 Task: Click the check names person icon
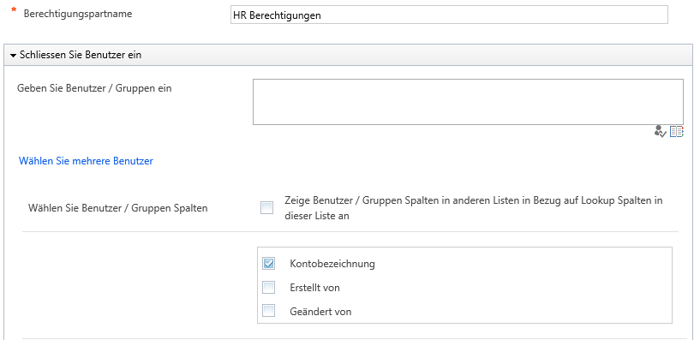pos(660,131)
